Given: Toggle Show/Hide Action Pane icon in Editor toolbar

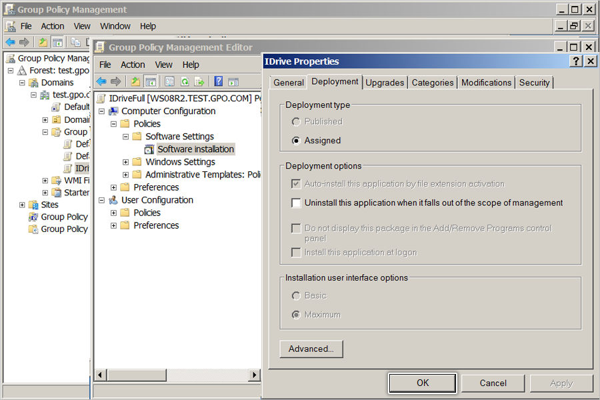Looking at the screenshot, I should coord(233,81).
